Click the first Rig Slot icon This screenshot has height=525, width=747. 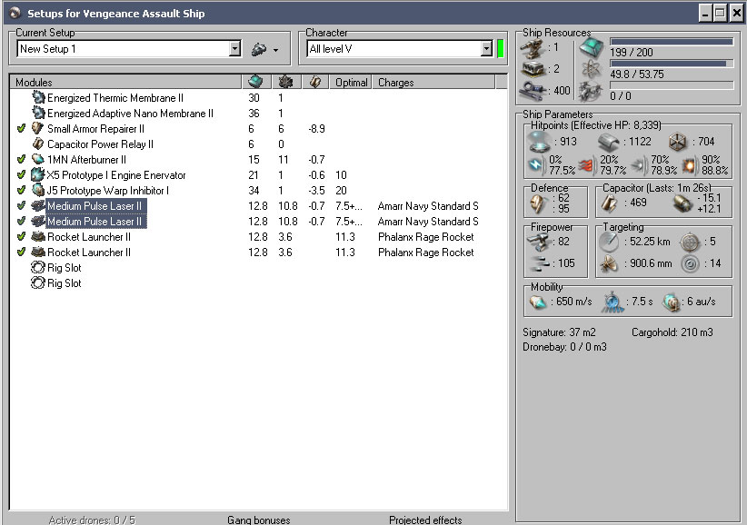[x=38, y=268]
